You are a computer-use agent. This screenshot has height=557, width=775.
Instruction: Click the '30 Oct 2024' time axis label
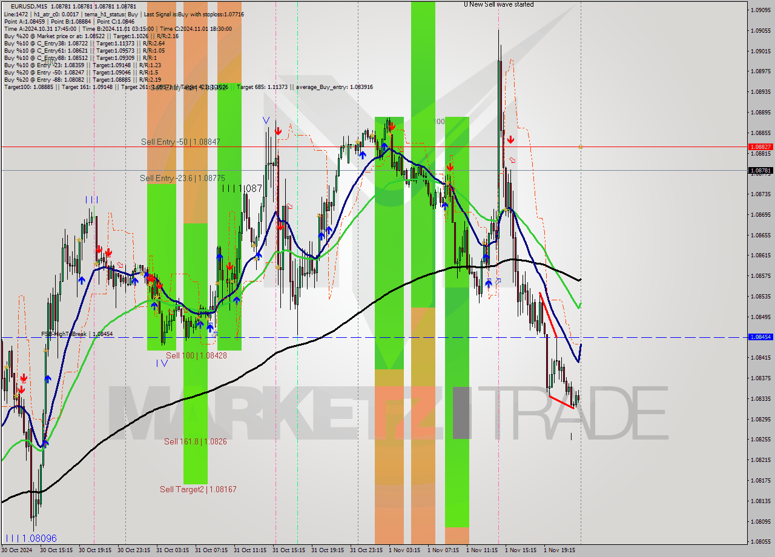[17, 550]
